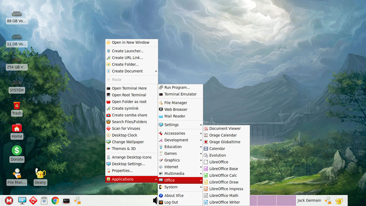Select Change Wallpaper
366x206 pixels.
tap(132, 142)
